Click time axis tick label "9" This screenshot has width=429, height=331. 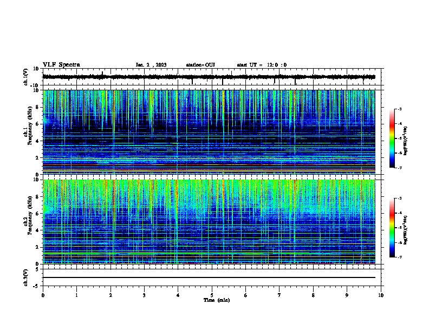[x=347, y=295]
